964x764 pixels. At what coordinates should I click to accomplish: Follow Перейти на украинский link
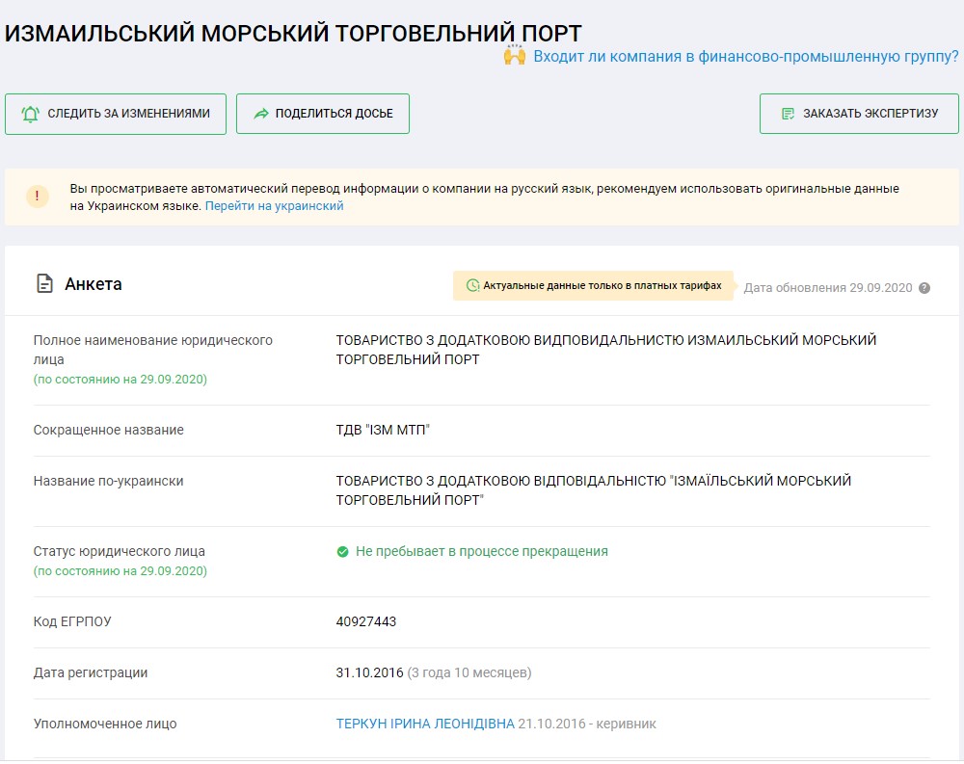tap(274, 206)
